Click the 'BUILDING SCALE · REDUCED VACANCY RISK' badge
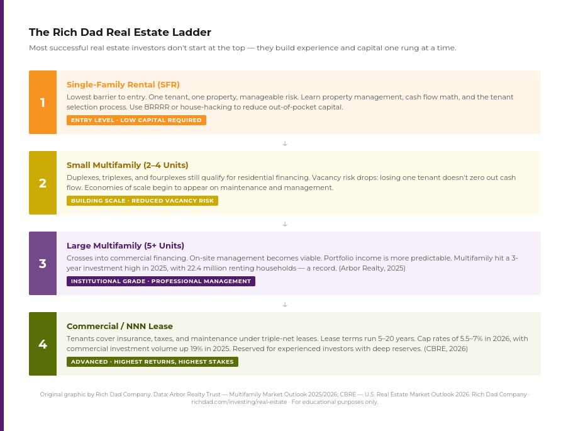 (x=142, y=201)
